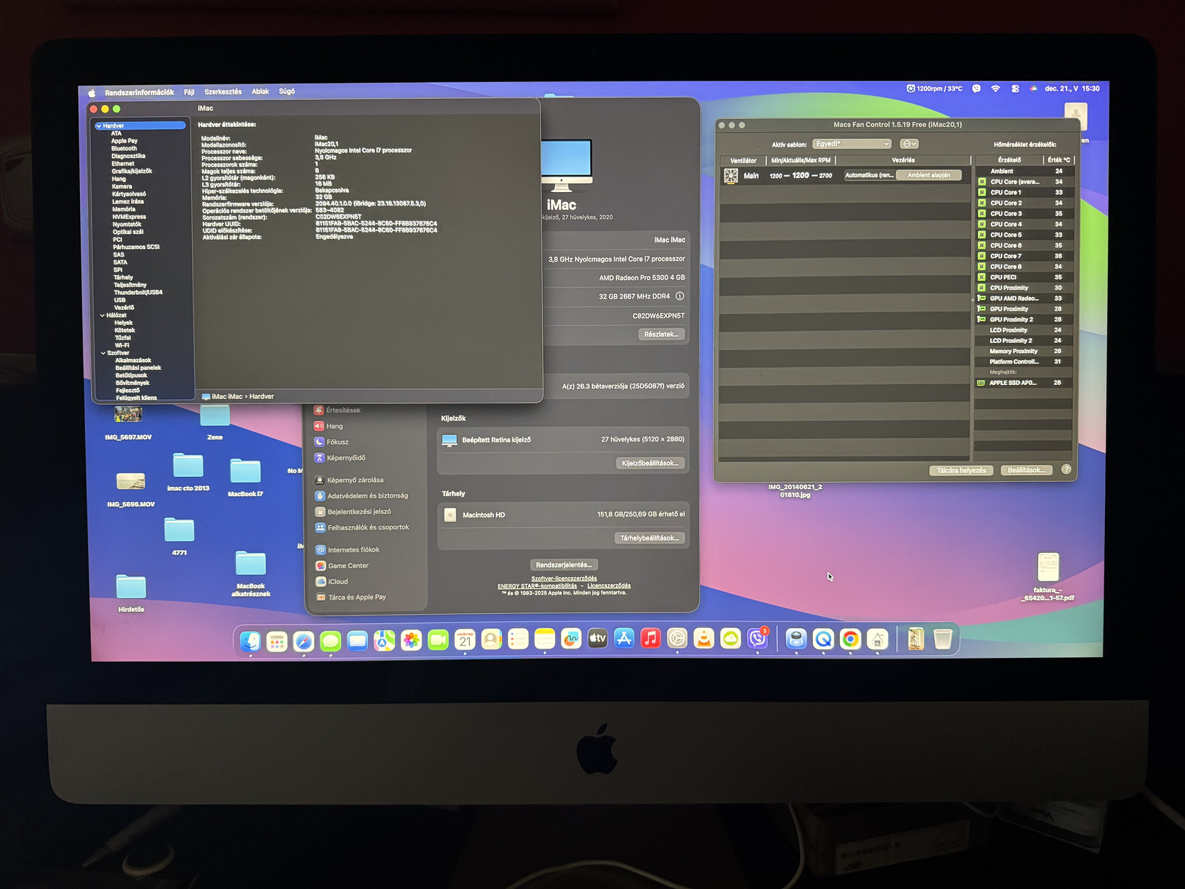
Task: Click the Kijelzőbeállítások... button
Action: pos(650,463)
